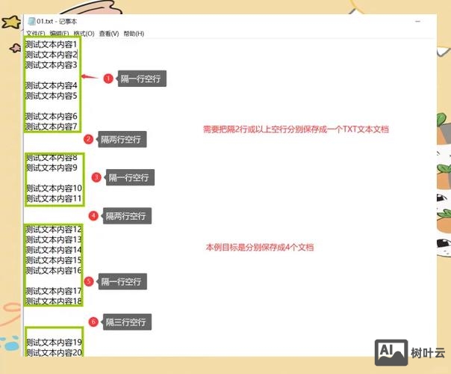Place cursor in line 测试文本内容1
451x374 pixels.
pyautogui.click(x=52, y=44)
